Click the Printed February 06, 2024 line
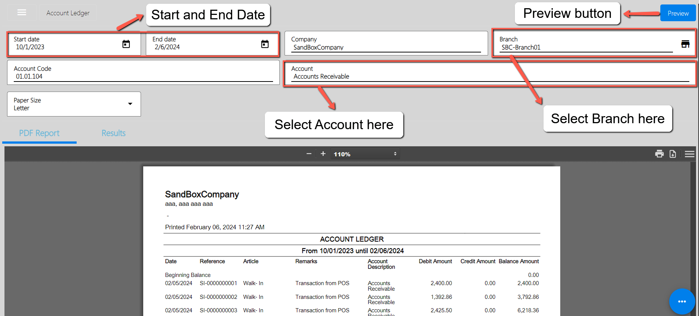 point(215,227)
